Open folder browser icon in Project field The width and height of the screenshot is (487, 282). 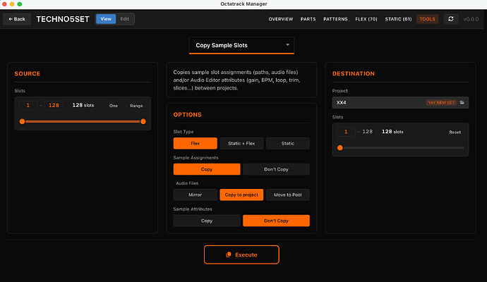pyautogui.click(x=462, y=102)
